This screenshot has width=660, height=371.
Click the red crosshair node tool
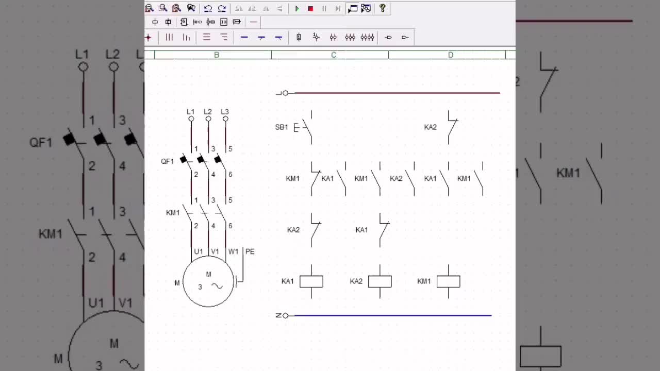(x=148, y=37)
